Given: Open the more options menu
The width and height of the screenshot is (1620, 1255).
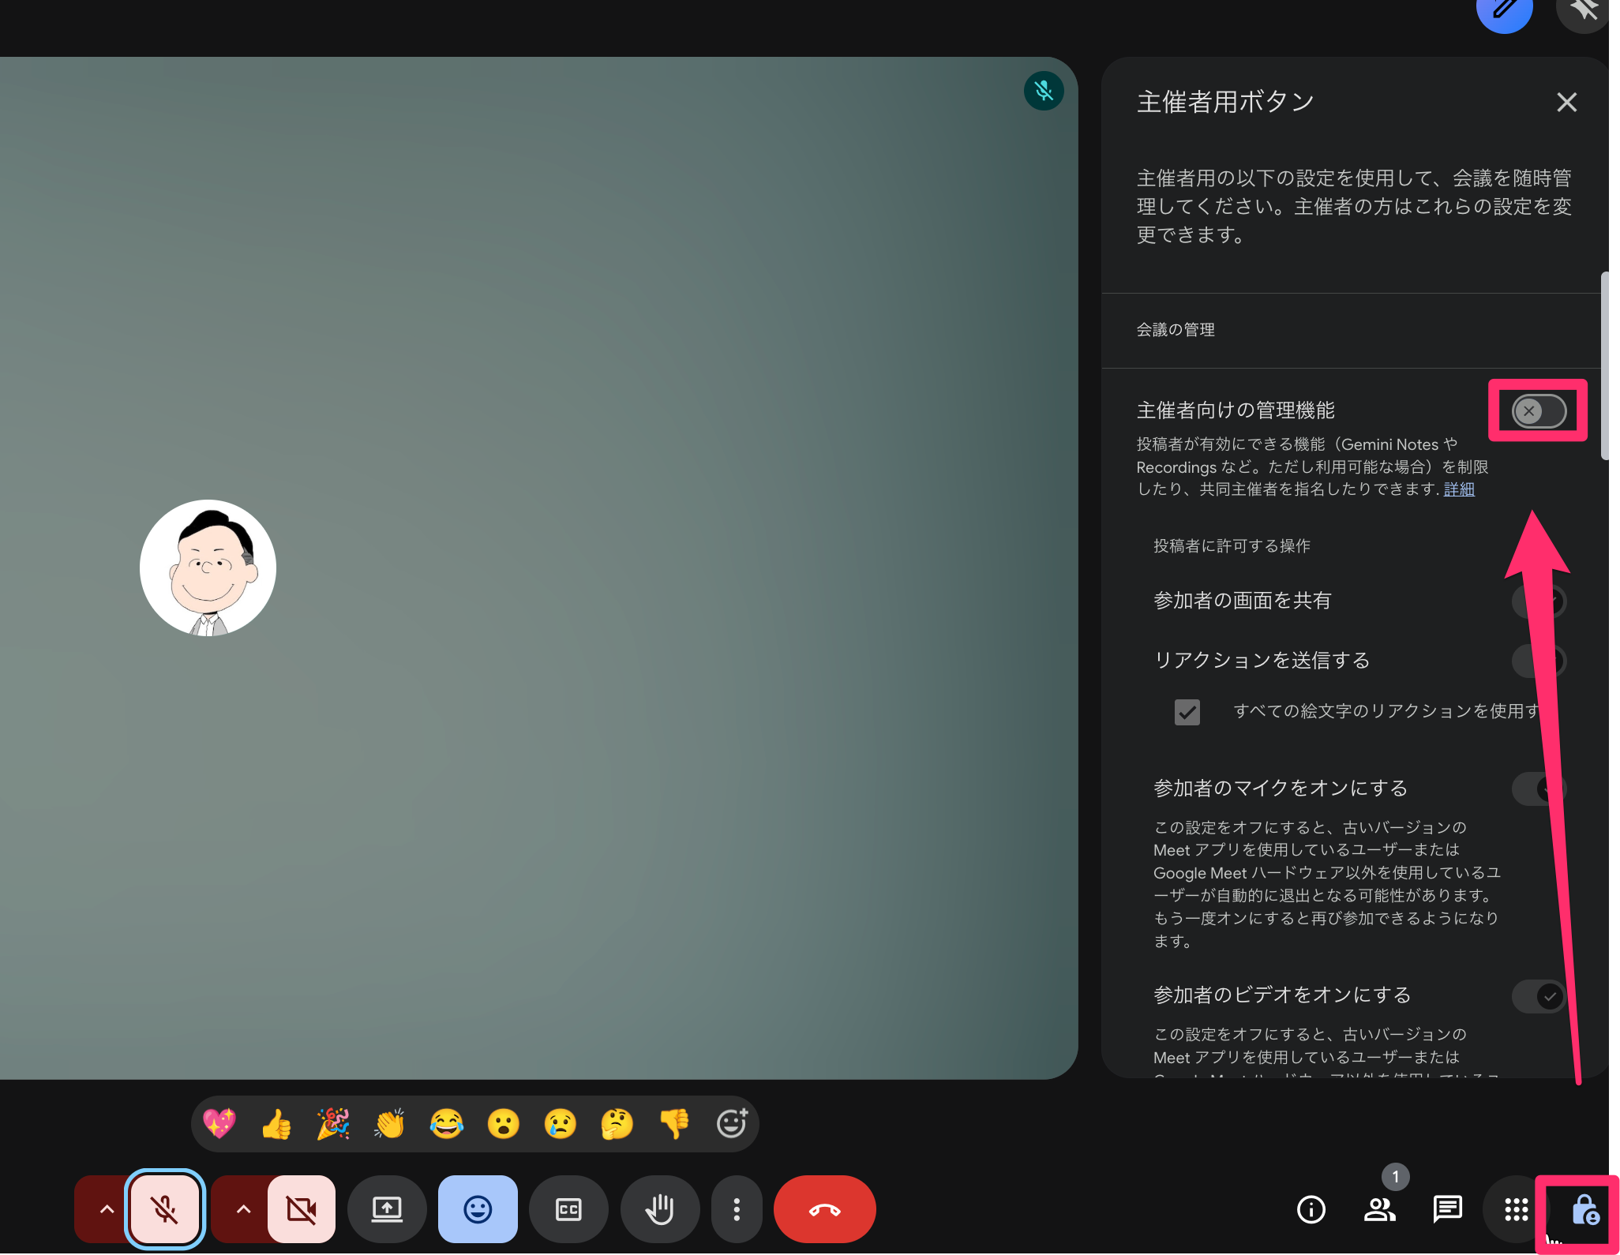Looking at the screenshot, I should [736, 1208].
